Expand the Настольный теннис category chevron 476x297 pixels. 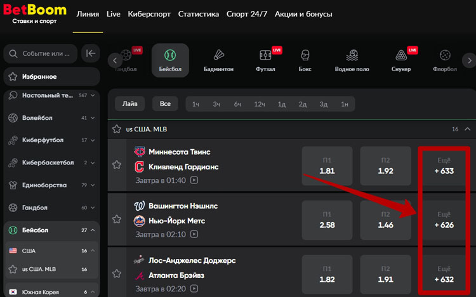point(93,95)
